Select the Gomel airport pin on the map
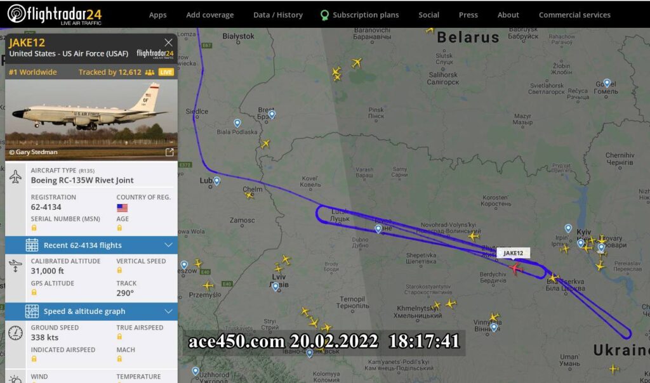 (x=607, y=83)
